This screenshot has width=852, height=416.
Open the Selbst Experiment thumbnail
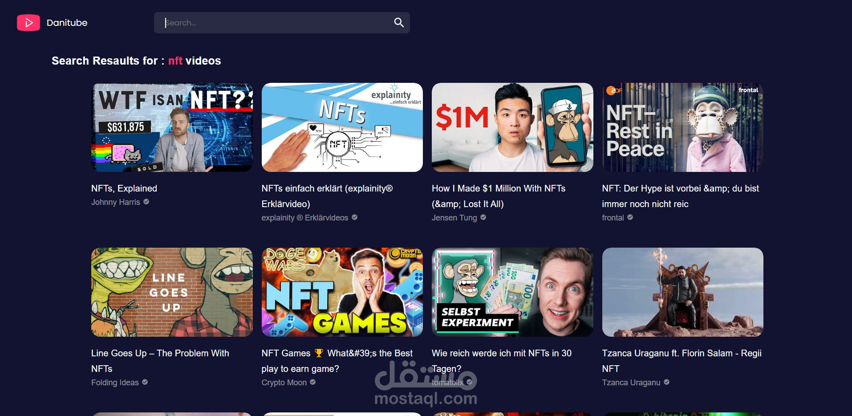click(x=512, y=292)
